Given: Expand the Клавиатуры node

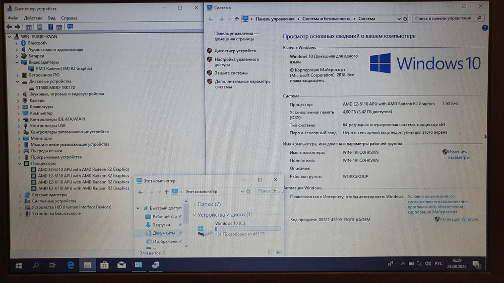Looking at the screenshot, I should coord(18,107).
